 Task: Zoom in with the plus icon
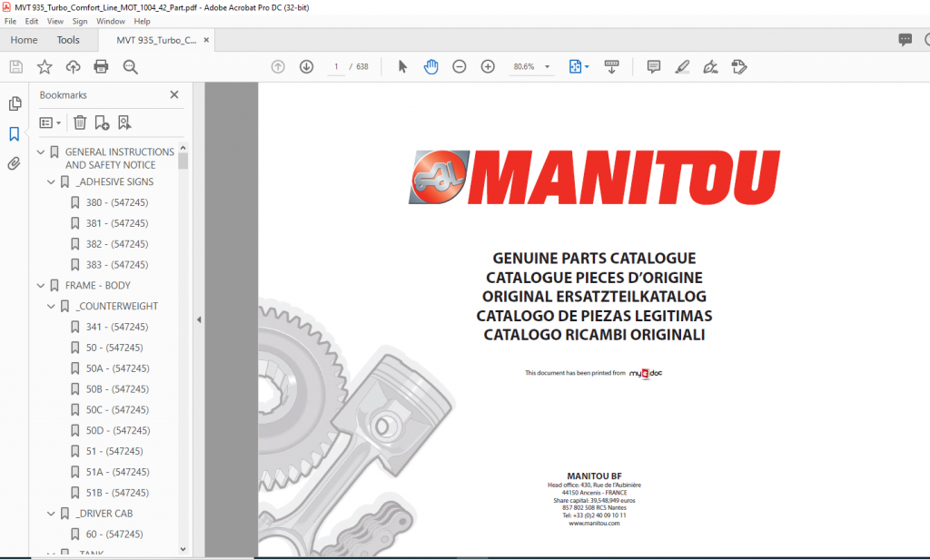pos(488,66)
